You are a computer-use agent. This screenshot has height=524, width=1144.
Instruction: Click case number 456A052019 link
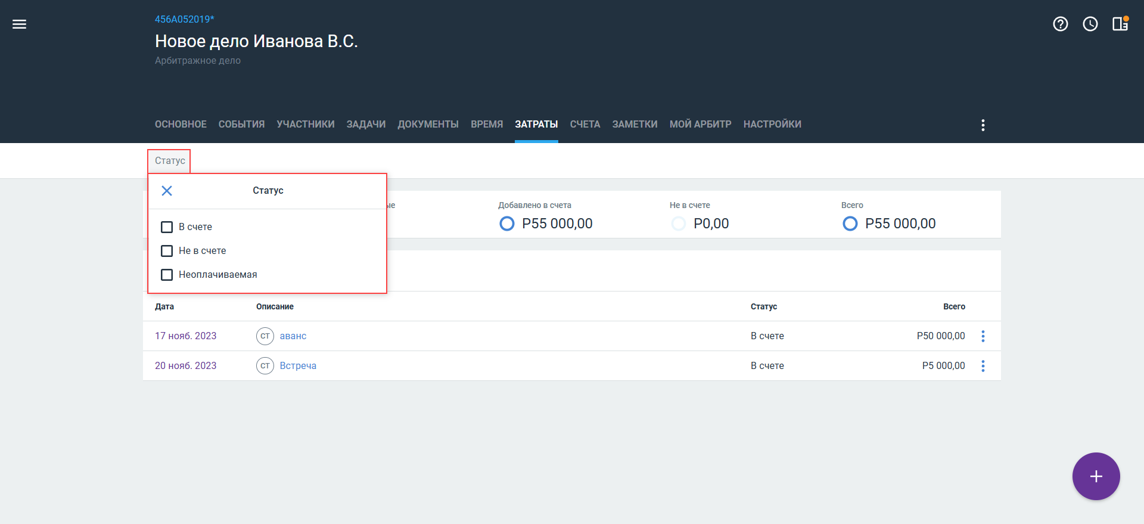[x=184, y=20]
